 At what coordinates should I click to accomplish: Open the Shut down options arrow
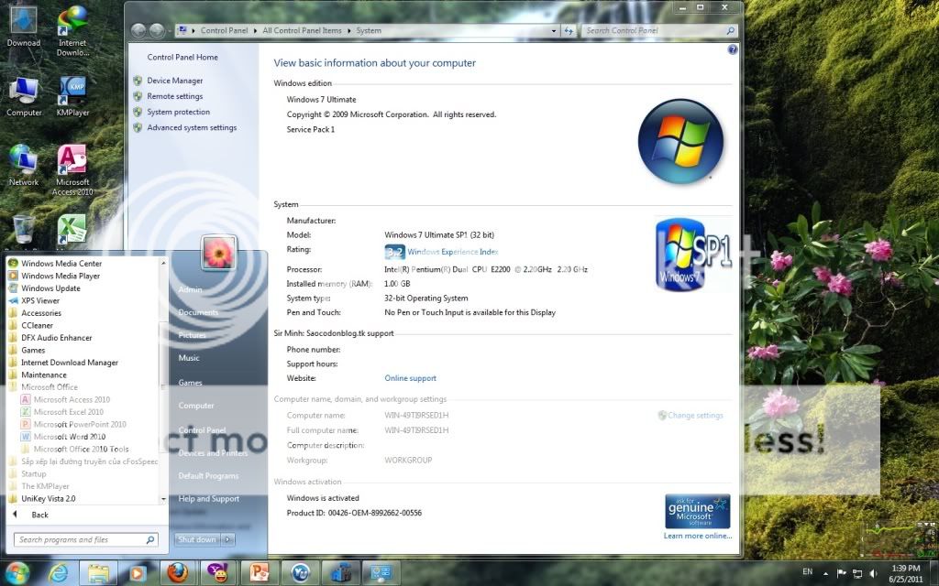pos(227,539)
